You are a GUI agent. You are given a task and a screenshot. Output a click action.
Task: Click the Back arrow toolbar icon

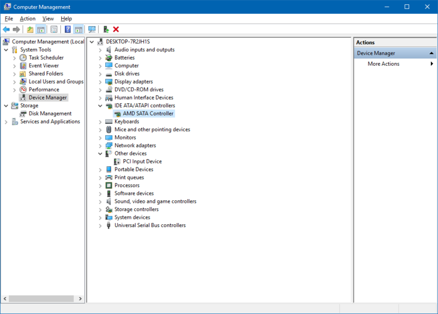coord(6,30)
